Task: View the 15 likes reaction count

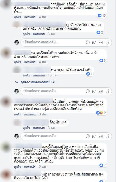Action: 102,15
